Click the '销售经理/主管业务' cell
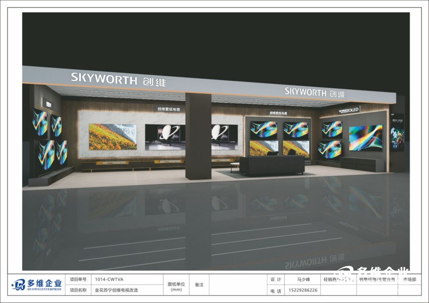This screenshot has height=303, width=429. 377,279
